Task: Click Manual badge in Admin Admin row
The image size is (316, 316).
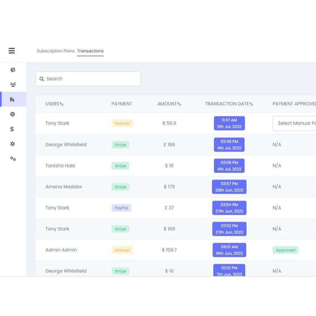Action: (122, 250)
